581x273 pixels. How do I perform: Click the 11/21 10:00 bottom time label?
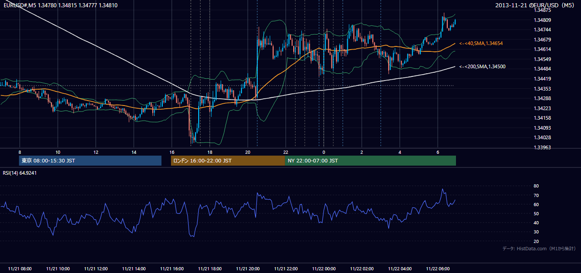[58, 269]
